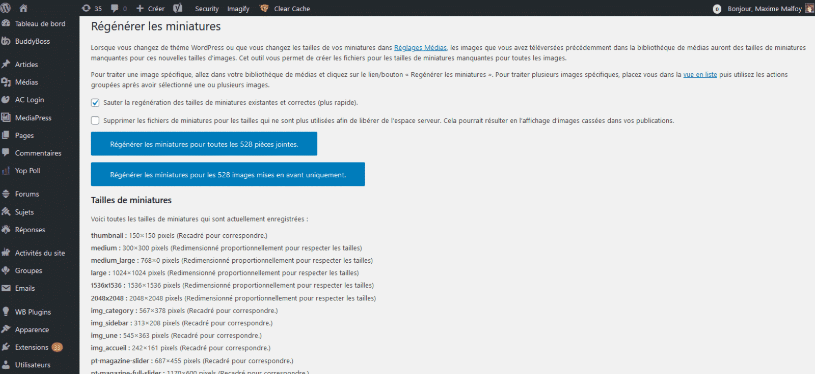Screen dimensions: 815x374
Task: Open the Security toolbar menu
Action: coord(206,9)
